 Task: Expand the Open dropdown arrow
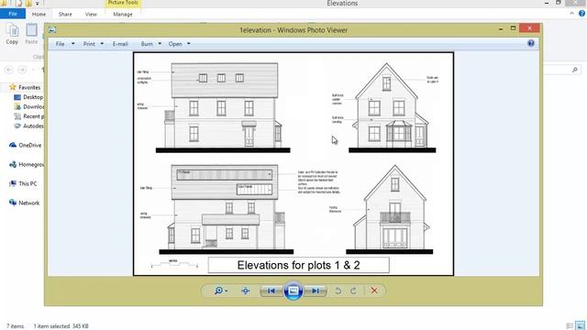pyautogui.click(x=189, y=44)
